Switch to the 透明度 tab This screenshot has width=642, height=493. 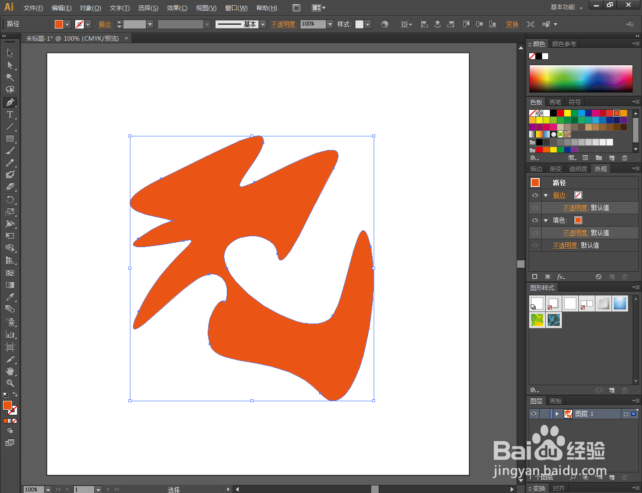[578, 169]
